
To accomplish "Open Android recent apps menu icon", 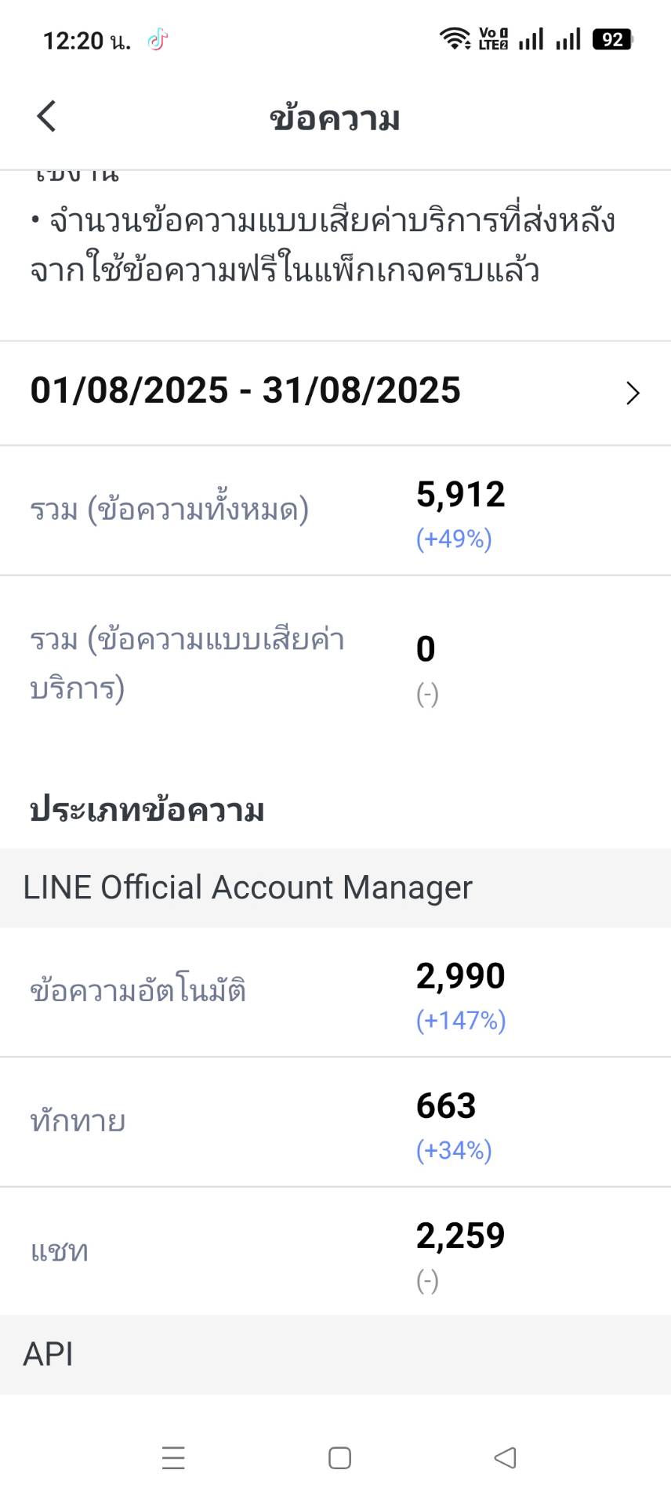I will click(x=173, y=1457).
